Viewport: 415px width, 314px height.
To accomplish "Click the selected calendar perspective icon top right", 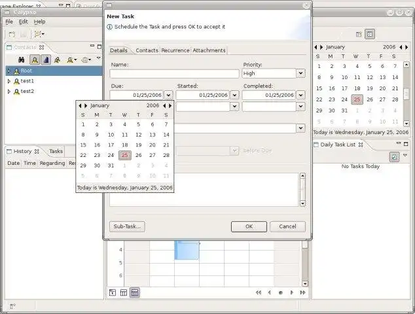I will coord(370,34).
